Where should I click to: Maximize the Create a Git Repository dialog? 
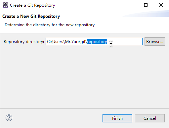click(146, 5)
